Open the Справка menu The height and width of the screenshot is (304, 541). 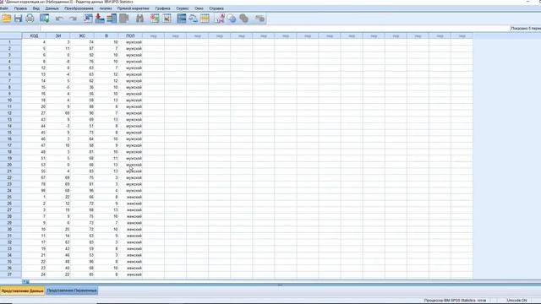point(216,8)
